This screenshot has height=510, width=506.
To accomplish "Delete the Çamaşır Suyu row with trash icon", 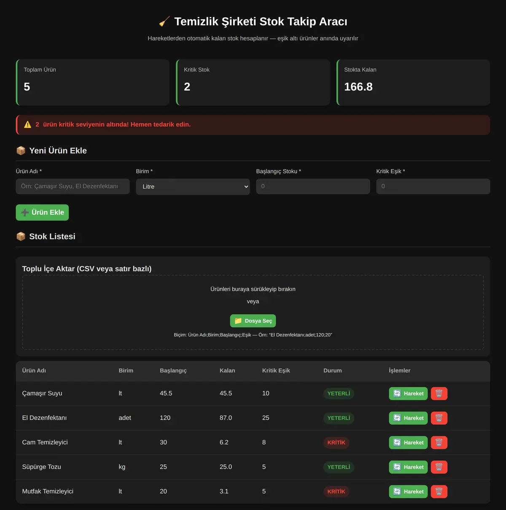I will 439,394.
